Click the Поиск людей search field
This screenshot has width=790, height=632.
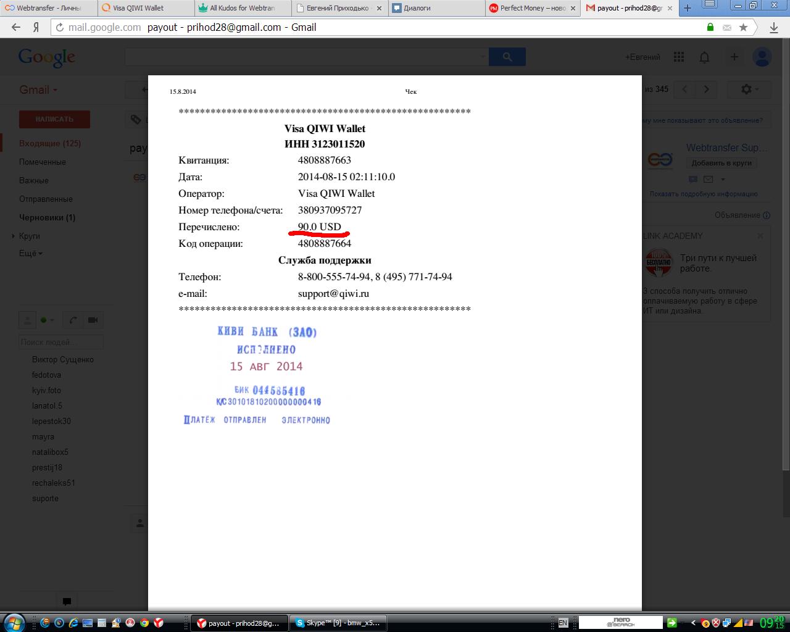(61, 342)
